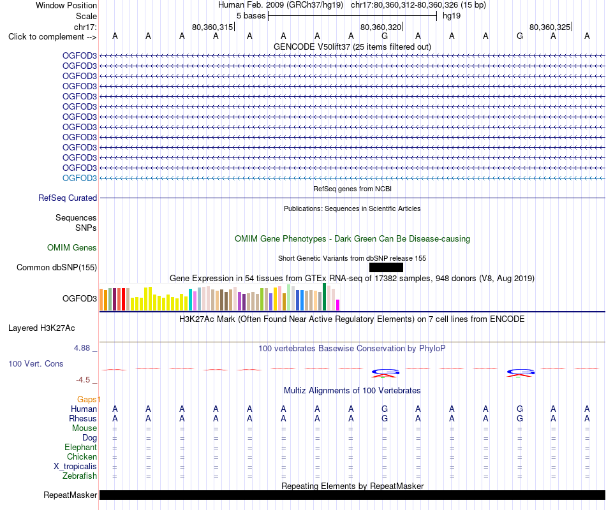Viewport: 606px width, 510px height.
Task: Click the 'Sequences' track label
Action: [76, 217]
